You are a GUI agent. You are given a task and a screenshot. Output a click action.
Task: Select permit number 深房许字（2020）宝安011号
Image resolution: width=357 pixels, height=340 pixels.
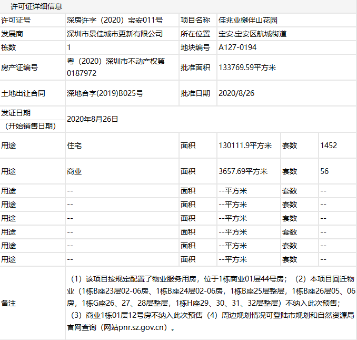[115, 20]
